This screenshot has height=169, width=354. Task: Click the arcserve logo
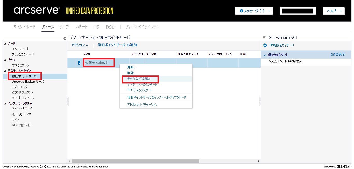coord(37,11)
